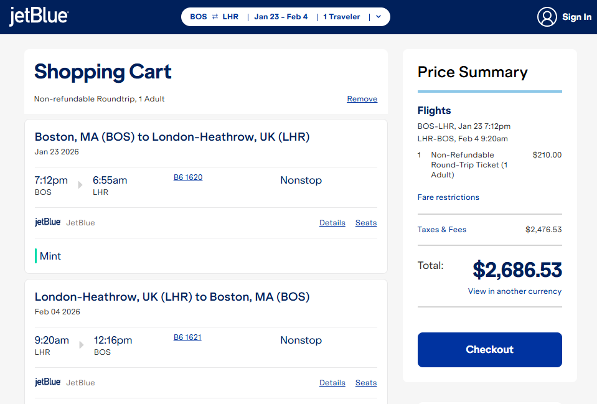This screenshot has height=404, width=597.
Task: Click the Sign In link
Action: coord(576,17)
